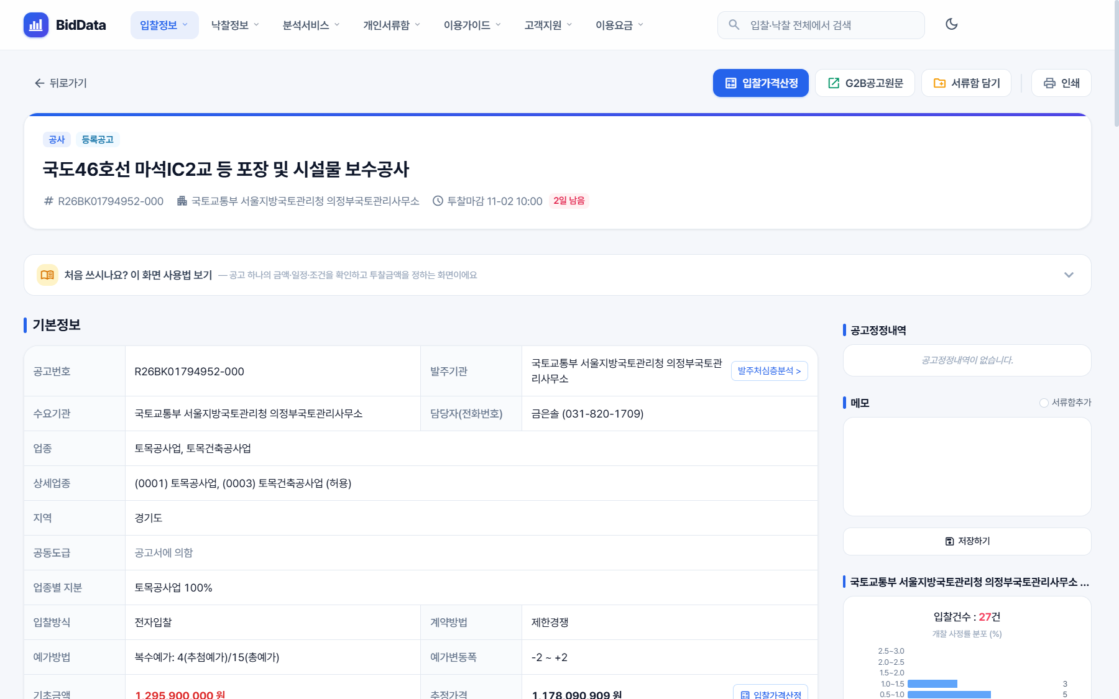Click the magnifier icon in the search box
The image size is (1119, 699).
pyautogui.click(x=734, y=25)
